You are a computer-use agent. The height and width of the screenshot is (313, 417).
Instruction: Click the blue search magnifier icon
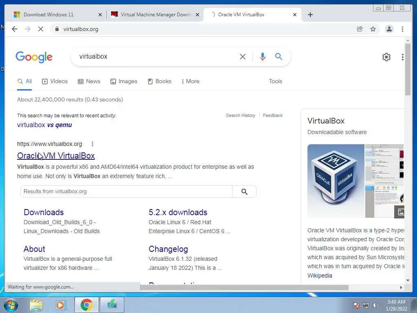(x=279, y=56)
